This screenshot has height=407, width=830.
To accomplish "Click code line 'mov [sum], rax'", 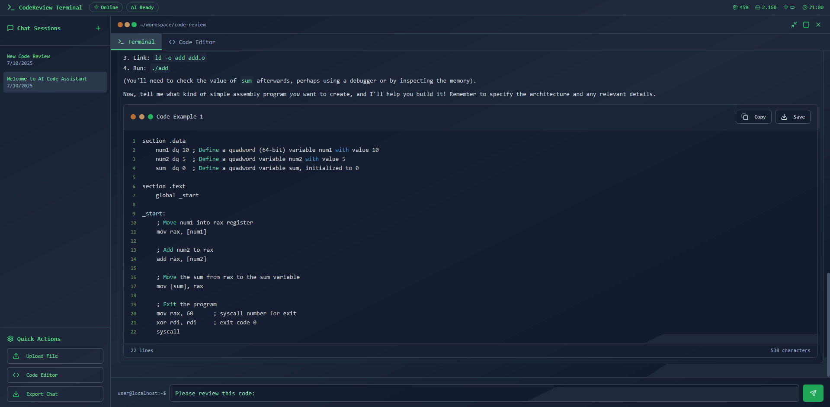I will click(x=179, y=286).
